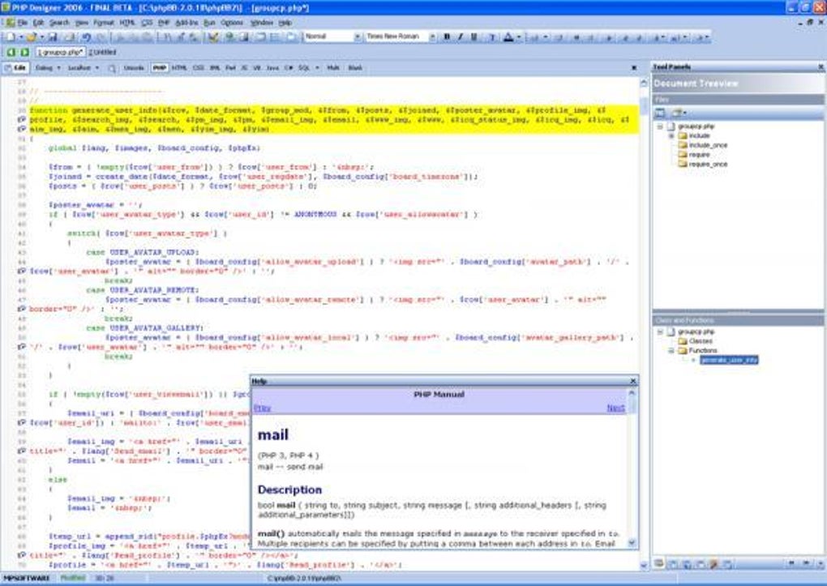
Task: Select the include_once folder in Document Treeview
Action: (x=708, y=145)
